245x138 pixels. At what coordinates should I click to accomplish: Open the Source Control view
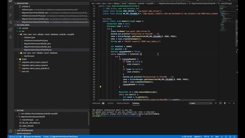pos(11,15)
